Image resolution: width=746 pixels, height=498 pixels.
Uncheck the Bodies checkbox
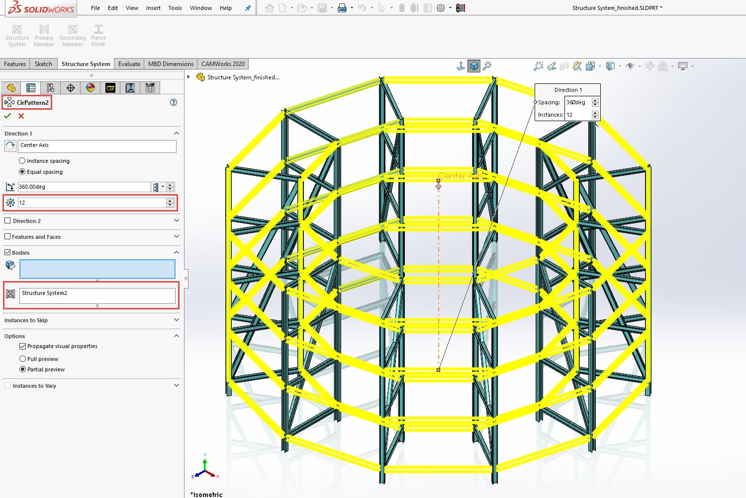pyautogui.click(x=7, y=253)
